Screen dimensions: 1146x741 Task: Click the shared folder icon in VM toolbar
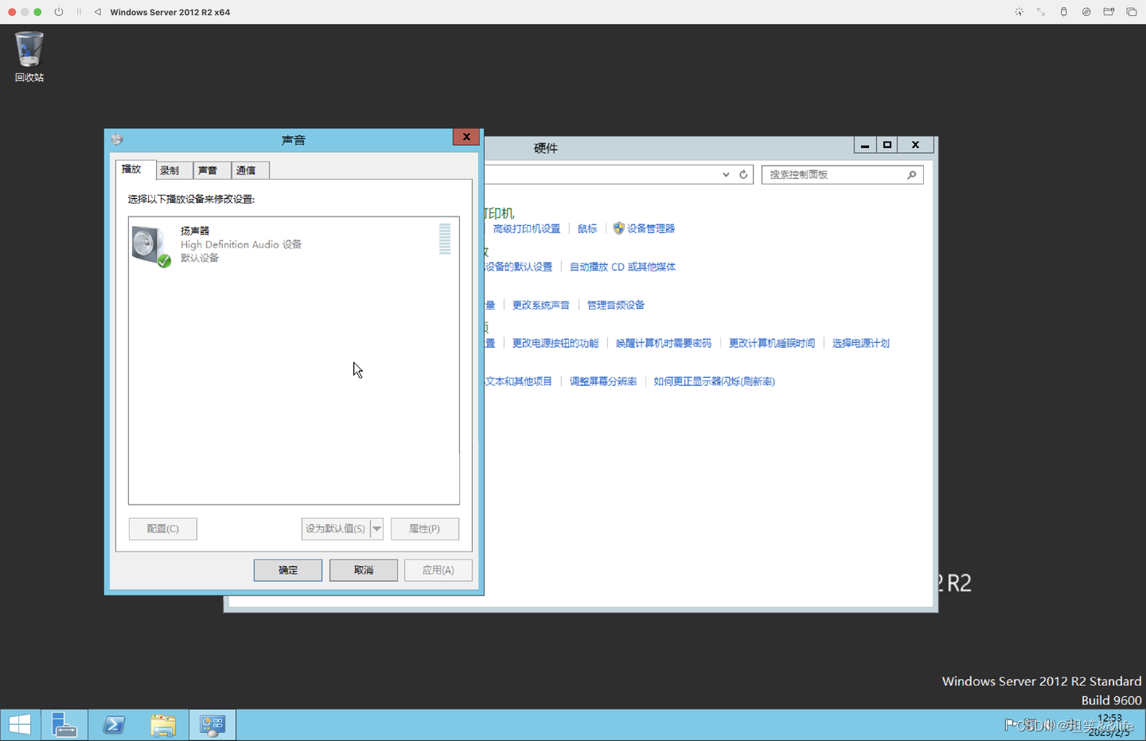(1109, 12)
